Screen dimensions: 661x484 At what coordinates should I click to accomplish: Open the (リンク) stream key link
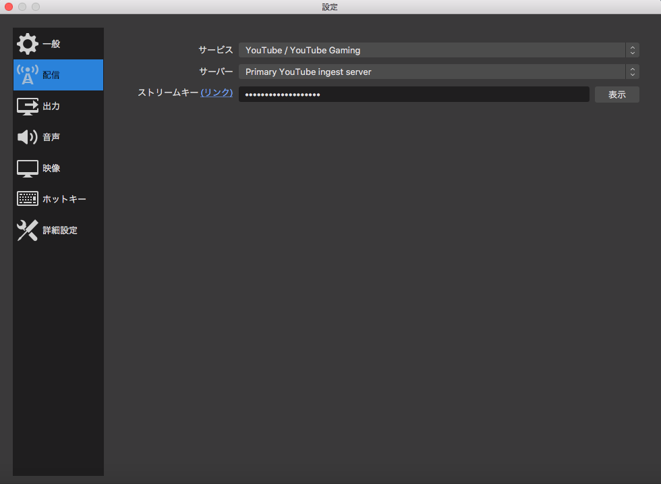[x=217, y=92]
